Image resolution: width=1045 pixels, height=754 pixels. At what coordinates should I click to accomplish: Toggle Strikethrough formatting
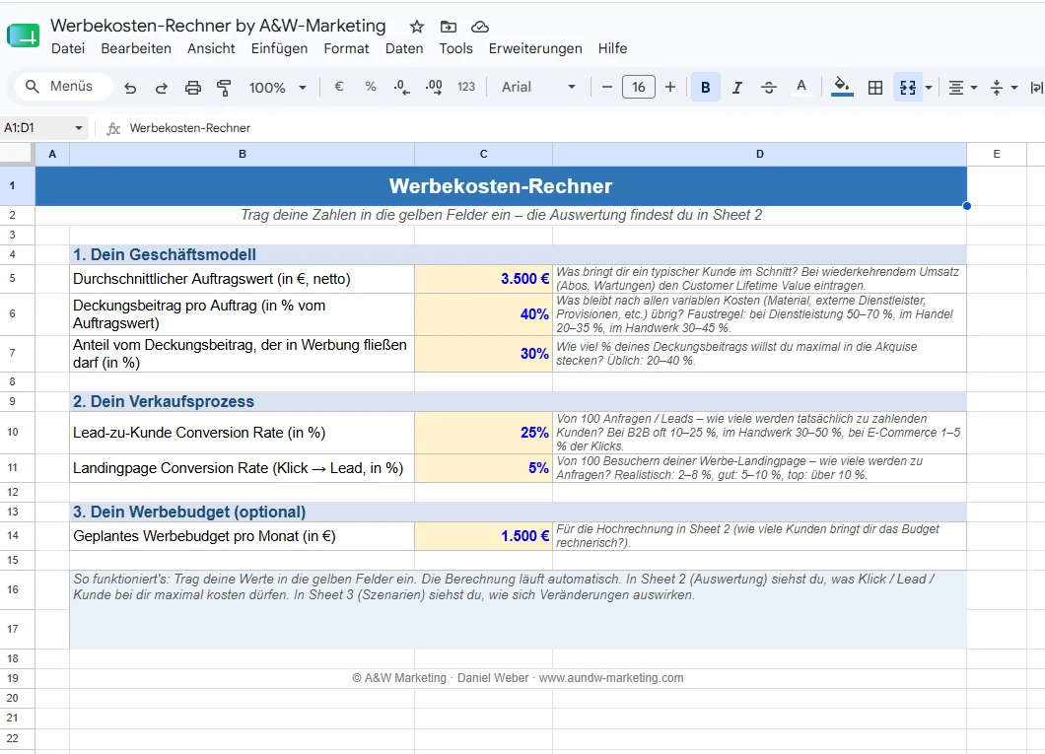768,88
